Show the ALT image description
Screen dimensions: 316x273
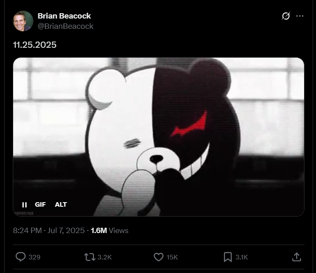point(61,205)
